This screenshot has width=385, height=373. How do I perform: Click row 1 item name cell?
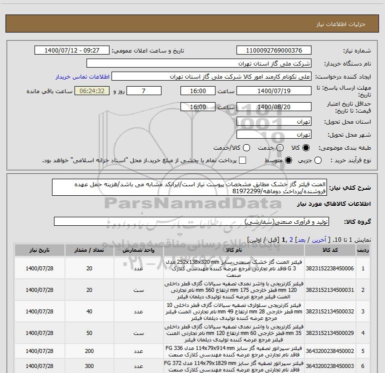pyautogui.click(x=234, y=268)
